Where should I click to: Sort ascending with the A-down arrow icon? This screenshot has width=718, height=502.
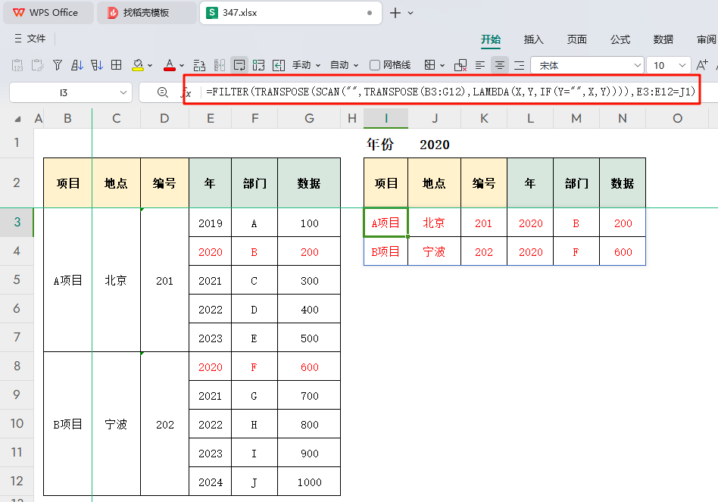click(x=77, y=65)
